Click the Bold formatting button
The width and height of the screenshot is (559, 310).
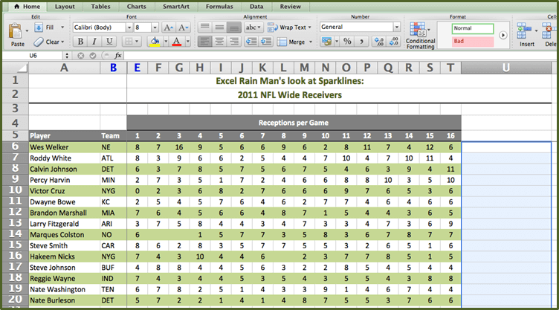80,42
